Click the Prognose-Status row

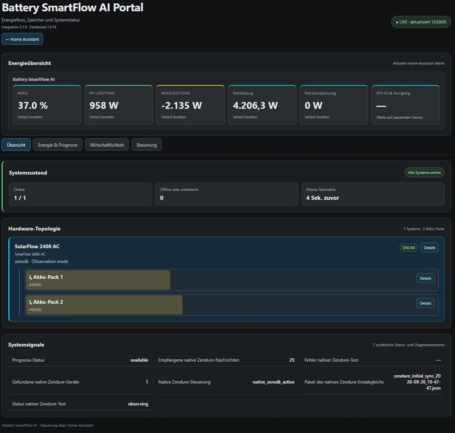[80, 360]
